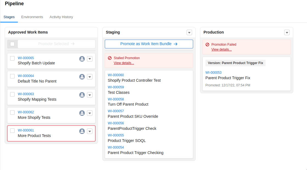Click the user avatar on WI-000064 Default Title No Parent
307x170 pixels.
pyautogui.click(x=82, y=77)
